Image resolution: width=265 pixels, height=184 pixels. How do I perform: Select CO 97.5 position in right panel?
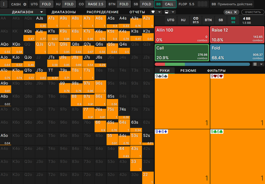click(x=196, y=20)
